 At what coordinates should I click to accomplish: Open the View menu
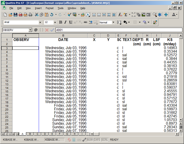coord(28,8)
